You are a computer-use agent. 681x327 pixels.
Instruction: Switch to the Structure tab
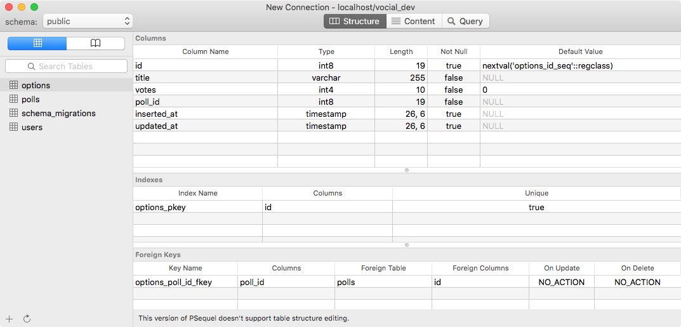[355, 21]
